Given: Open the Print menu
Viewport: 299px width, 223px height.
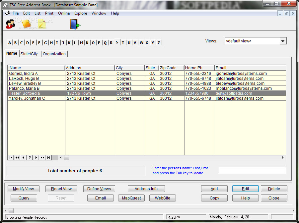Looking at the screenshot, I should tap(49, 13).
